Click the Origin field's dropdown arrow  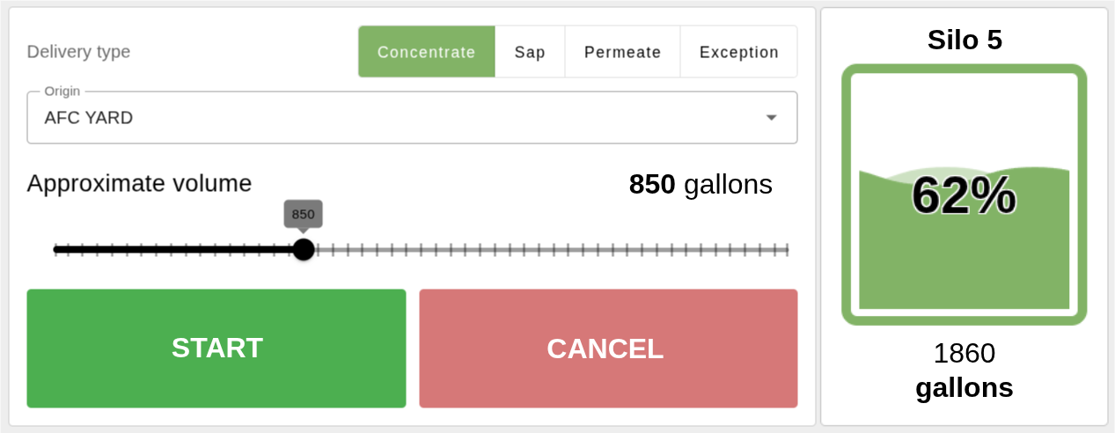pyautogui.click(x=771, y=118)
